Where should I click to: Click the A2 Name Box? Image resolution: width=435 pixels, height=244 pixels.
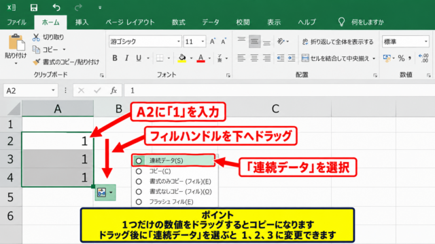31,91
